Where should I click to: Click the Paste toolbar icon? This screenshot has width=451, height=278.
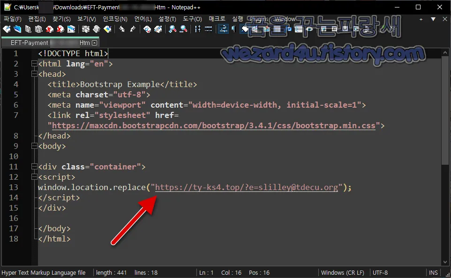tap(107, 29)
